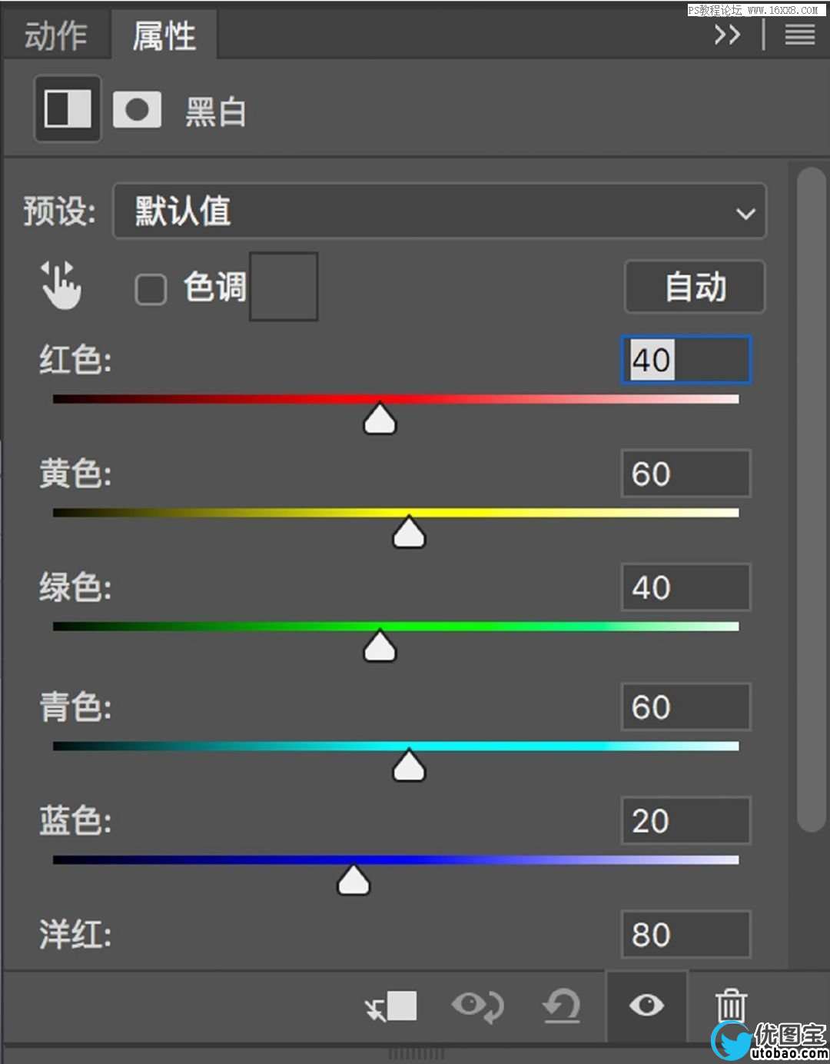This screenshot has height=1064, width=830.
Task: Open the 预设 preset dropdown 默认值
Action: coord(440,211)
